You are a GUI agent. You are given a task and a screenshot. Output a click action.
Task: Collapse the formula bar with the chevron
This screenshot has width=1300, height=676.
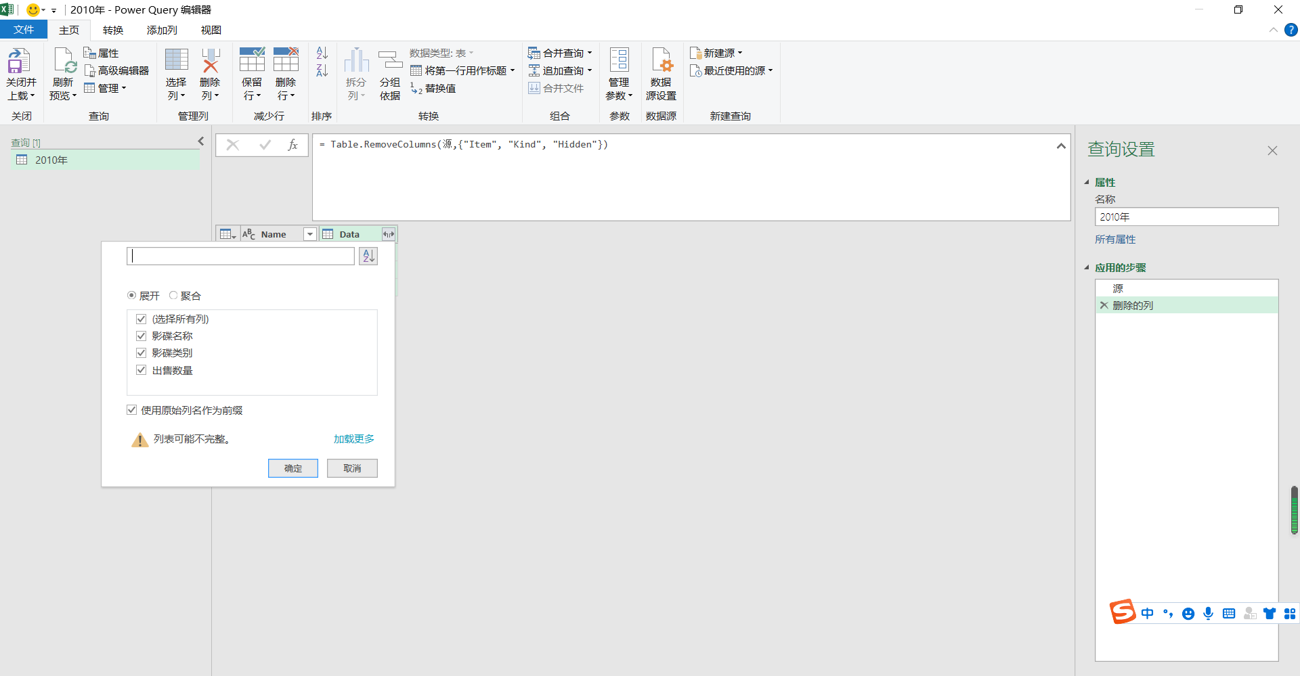click(x=1061, y=145)
